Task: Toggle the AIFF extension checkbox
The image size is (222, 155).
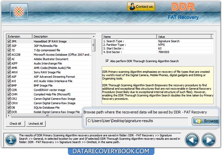Action: [9, 63]
